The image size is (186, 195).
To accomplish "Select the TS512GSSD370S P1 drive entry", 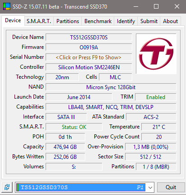I will (81, 187).
